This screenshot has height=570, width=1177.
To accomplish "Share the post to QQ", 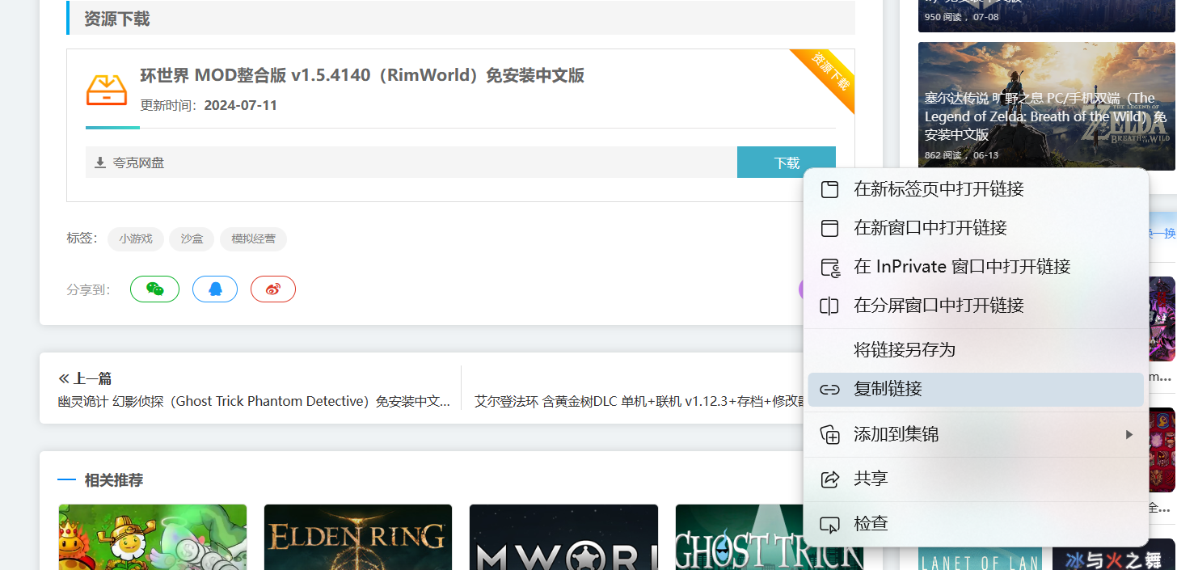I will (215, 289).
